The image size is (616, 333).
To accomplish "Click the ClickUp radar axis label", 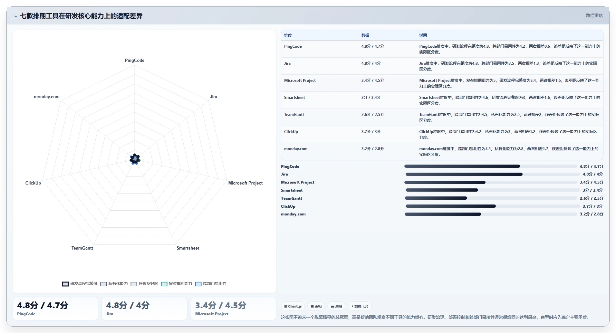I will 33,183.
